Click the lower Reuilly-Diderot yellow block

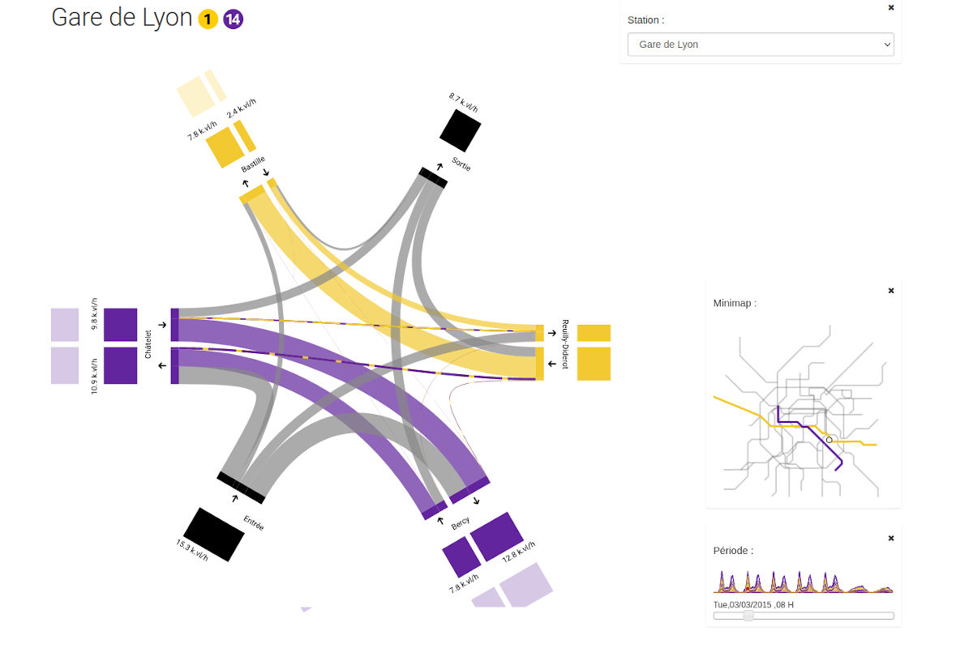point(594,364)
